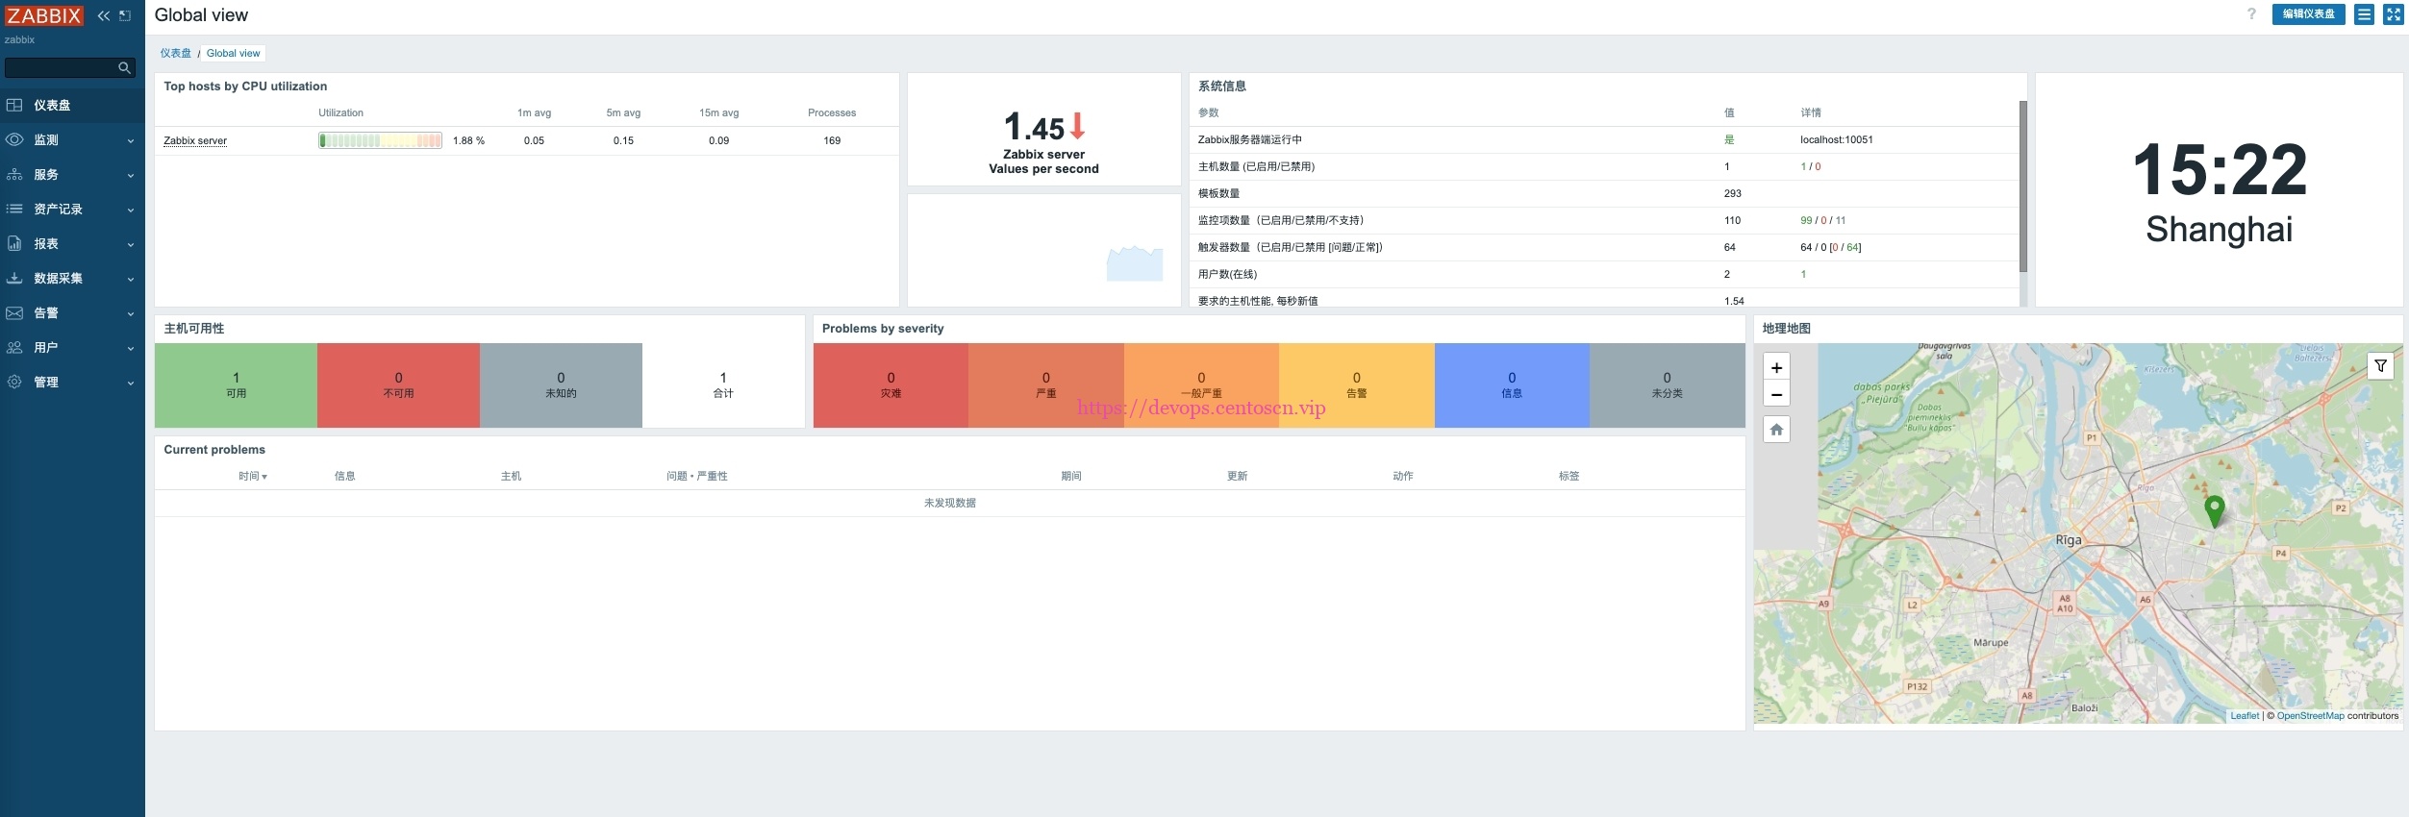Click the 合计 total block

click(x=723, y=385)
